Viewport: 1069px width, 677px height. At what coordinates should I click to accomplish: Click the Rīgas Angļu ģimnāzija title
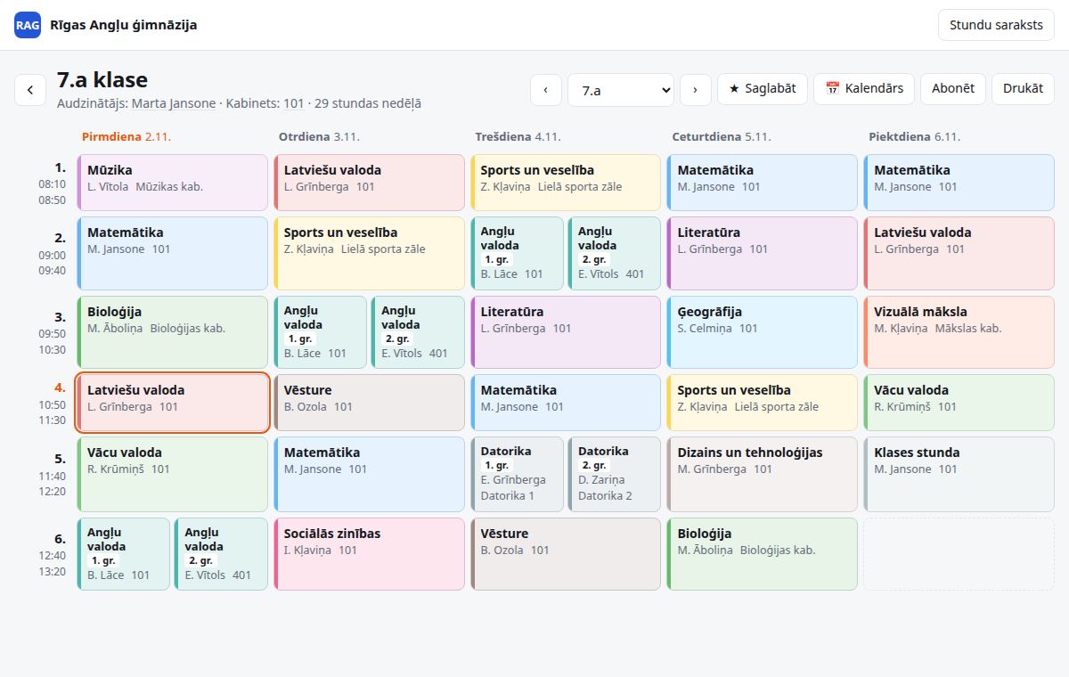coord(124,25)
